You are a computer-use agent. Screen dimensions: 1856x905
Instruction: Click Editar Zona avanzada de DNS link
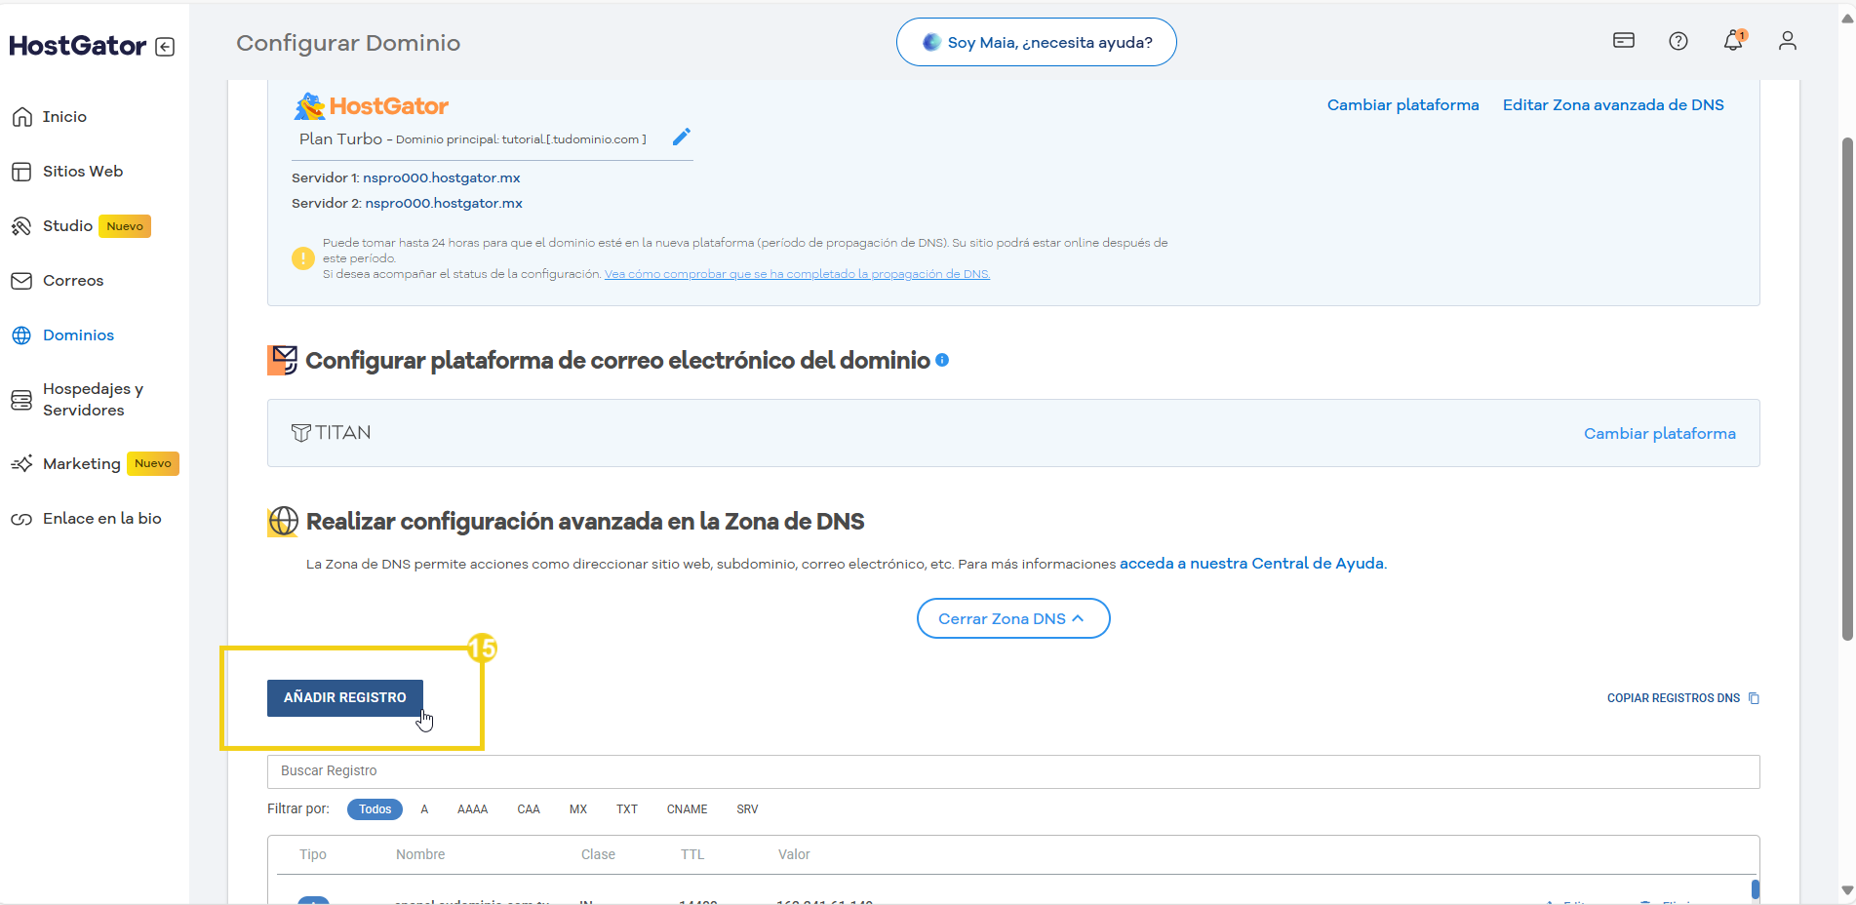pyautogui.click(x=1612, y=105)
